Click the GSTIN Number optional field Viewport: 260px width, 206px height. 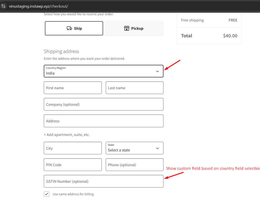(104, 181)
